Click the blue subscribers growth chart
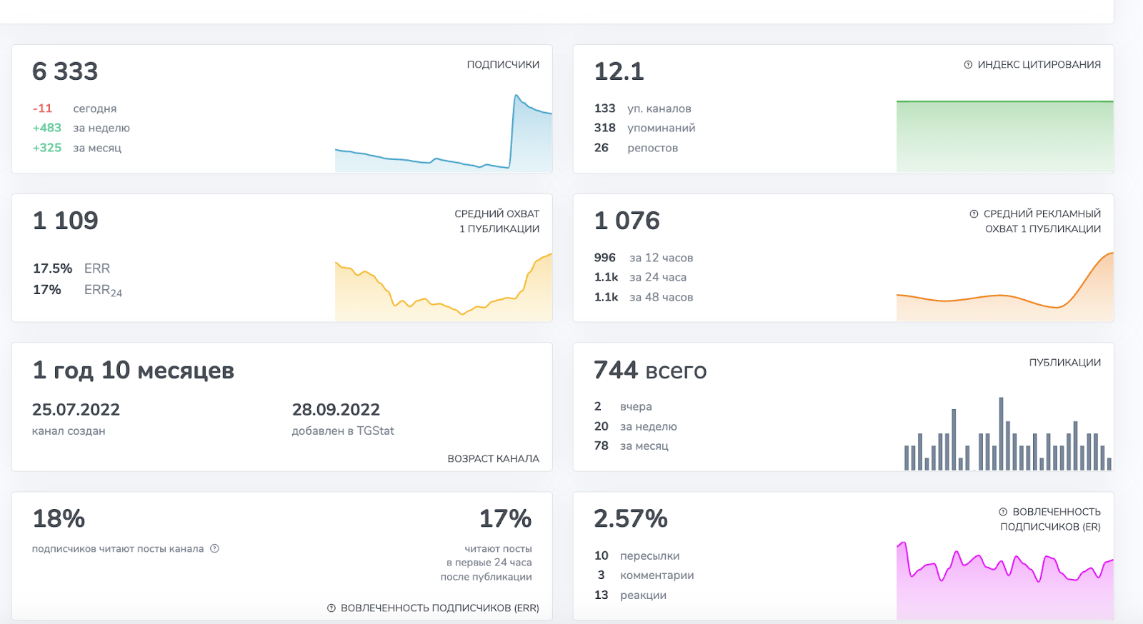The image size is (1143, 624). click(x=444, y=134)
